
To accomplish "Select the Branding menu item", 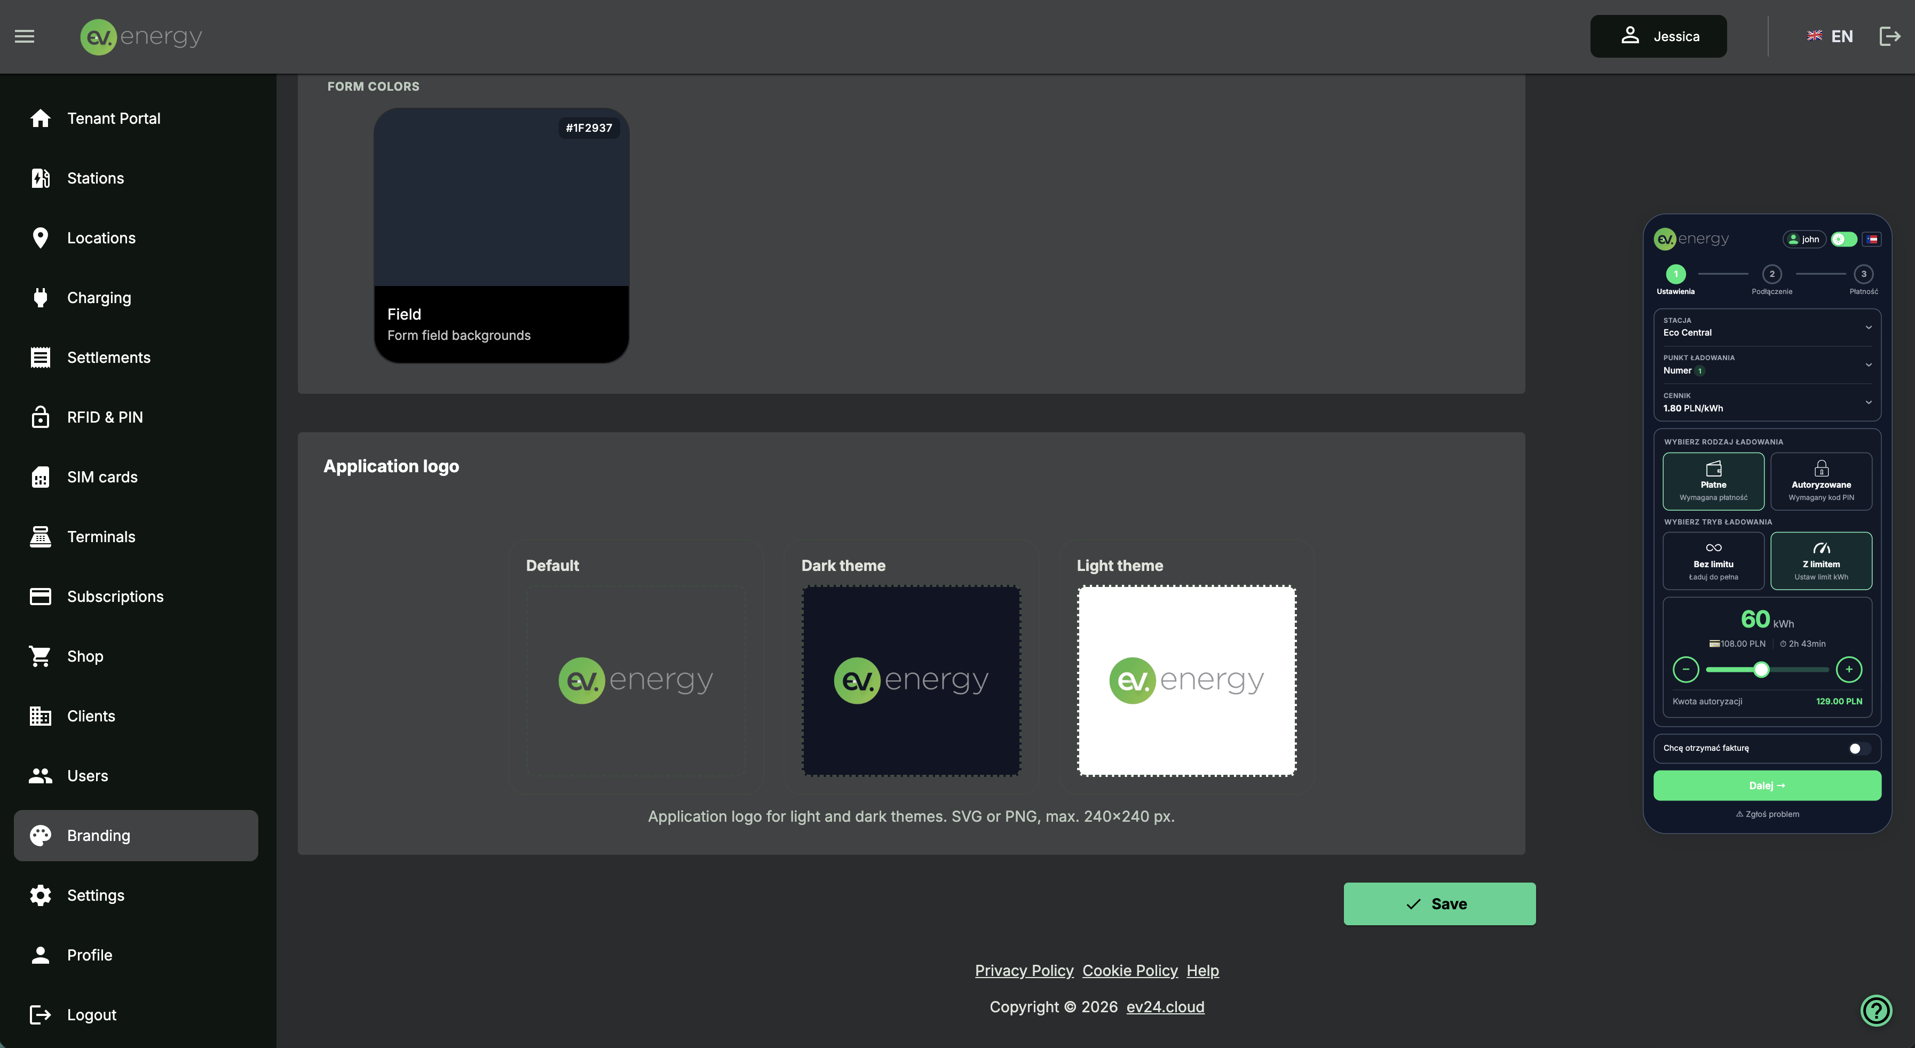I will (x=136, y=836).
